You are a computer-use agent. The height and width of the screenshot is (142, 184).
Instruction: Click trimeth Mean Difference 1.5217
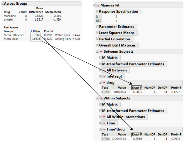(39, 19)
